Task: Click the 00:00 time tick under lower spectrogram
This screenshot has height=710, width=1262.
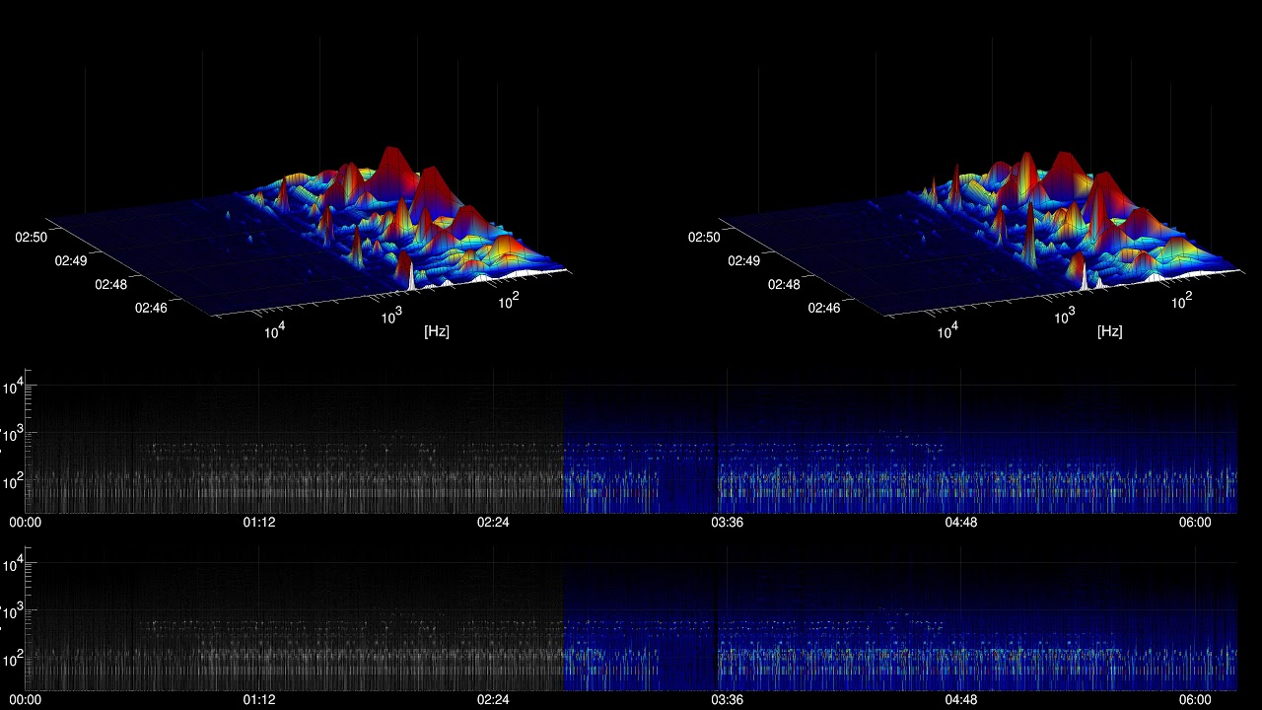Action: tap(26, 700)
